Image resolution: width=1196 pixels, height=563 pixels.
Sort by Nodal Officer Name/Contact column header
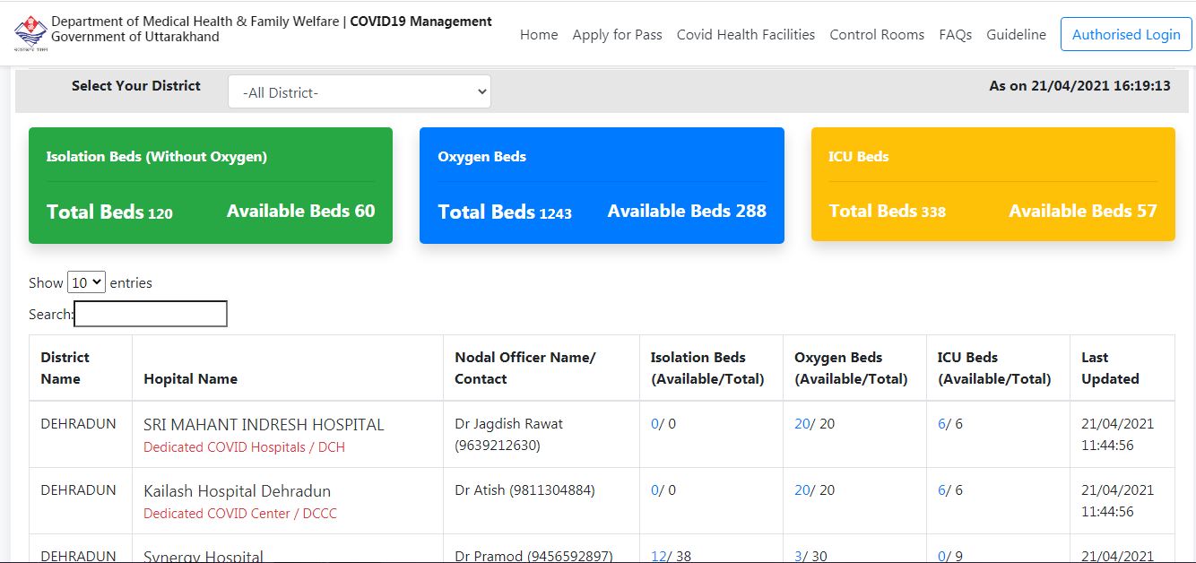542,368
